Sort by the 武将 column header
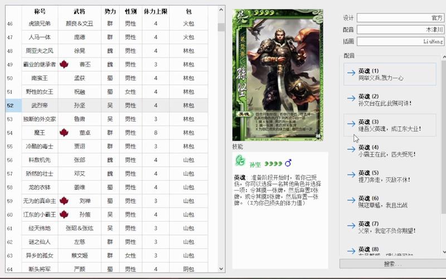This screenshot has width=446, height=279. point(79,11)
